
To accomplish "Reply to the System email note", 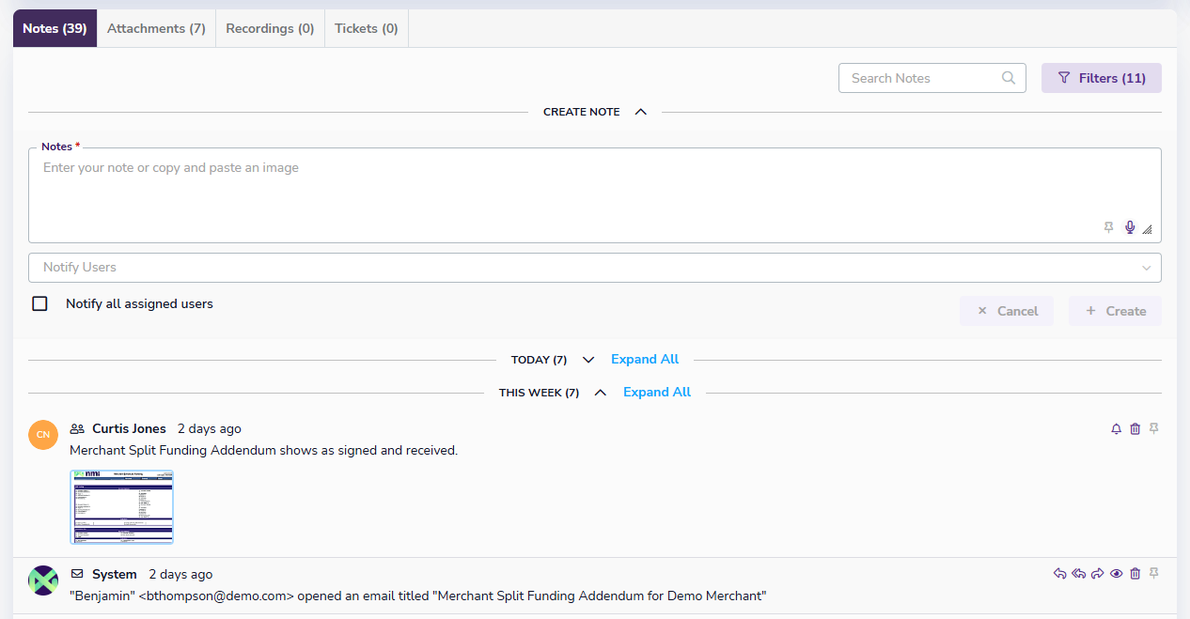I will (1060, 574).
